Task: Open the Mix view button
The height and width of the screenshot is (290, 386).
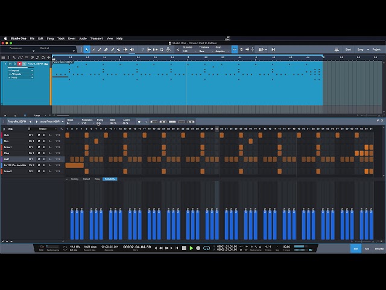Action: pos(367,248)
